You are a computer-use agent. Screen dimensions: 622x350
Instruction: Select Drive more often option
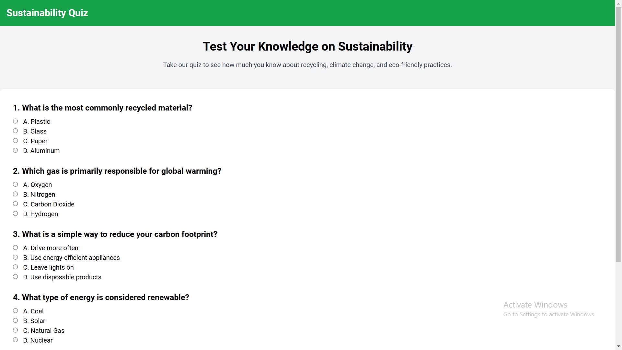click(x=16, y=248)
